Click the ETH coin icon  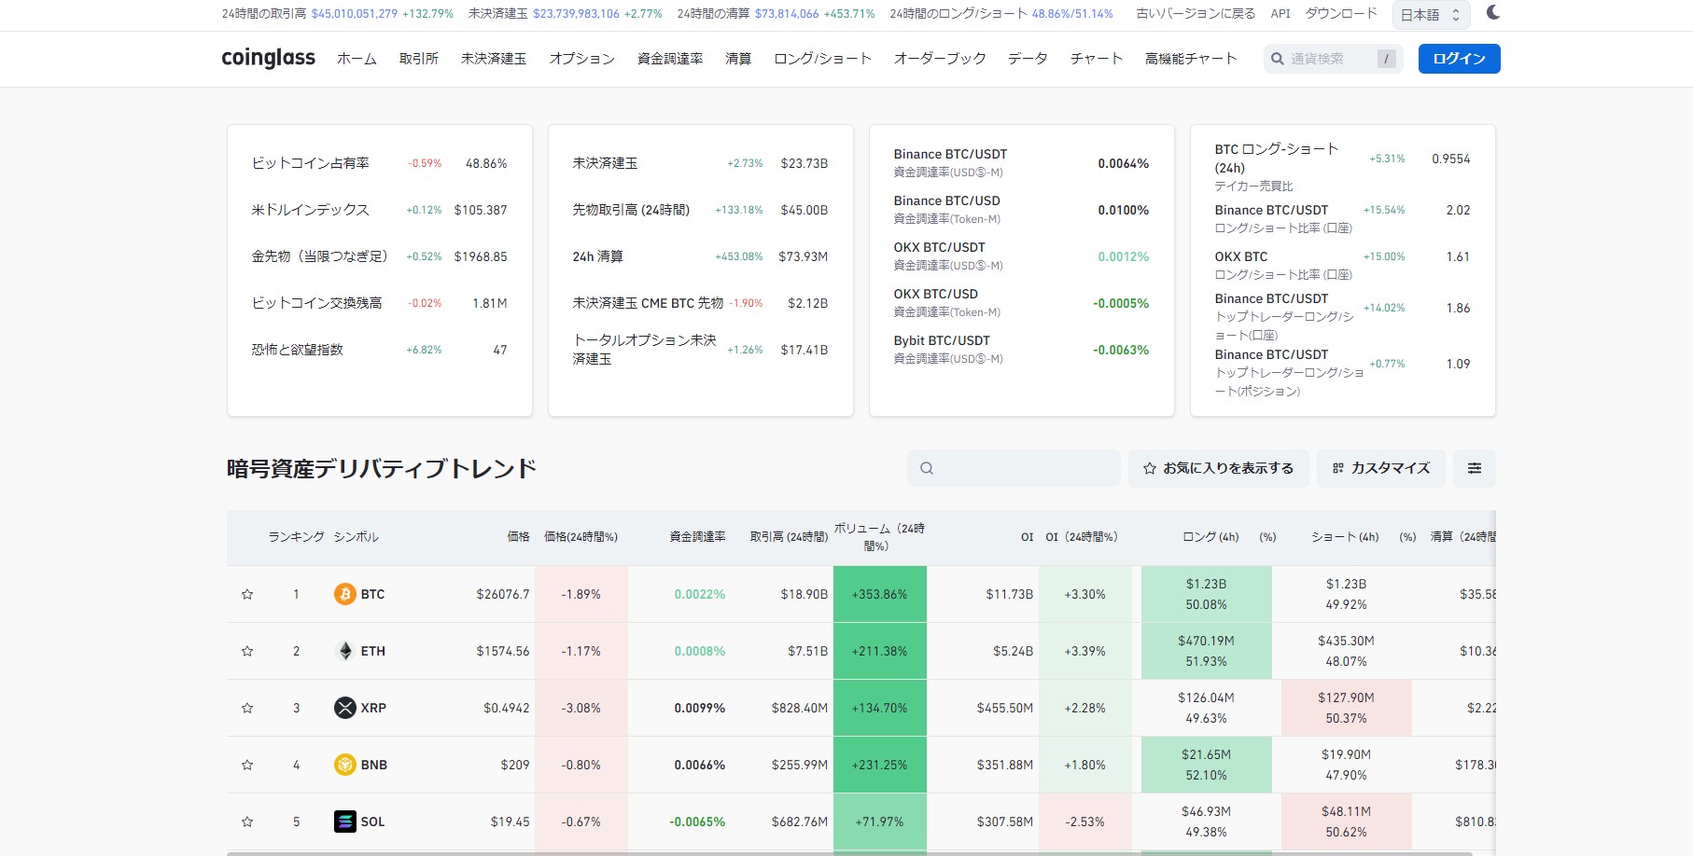345,651
